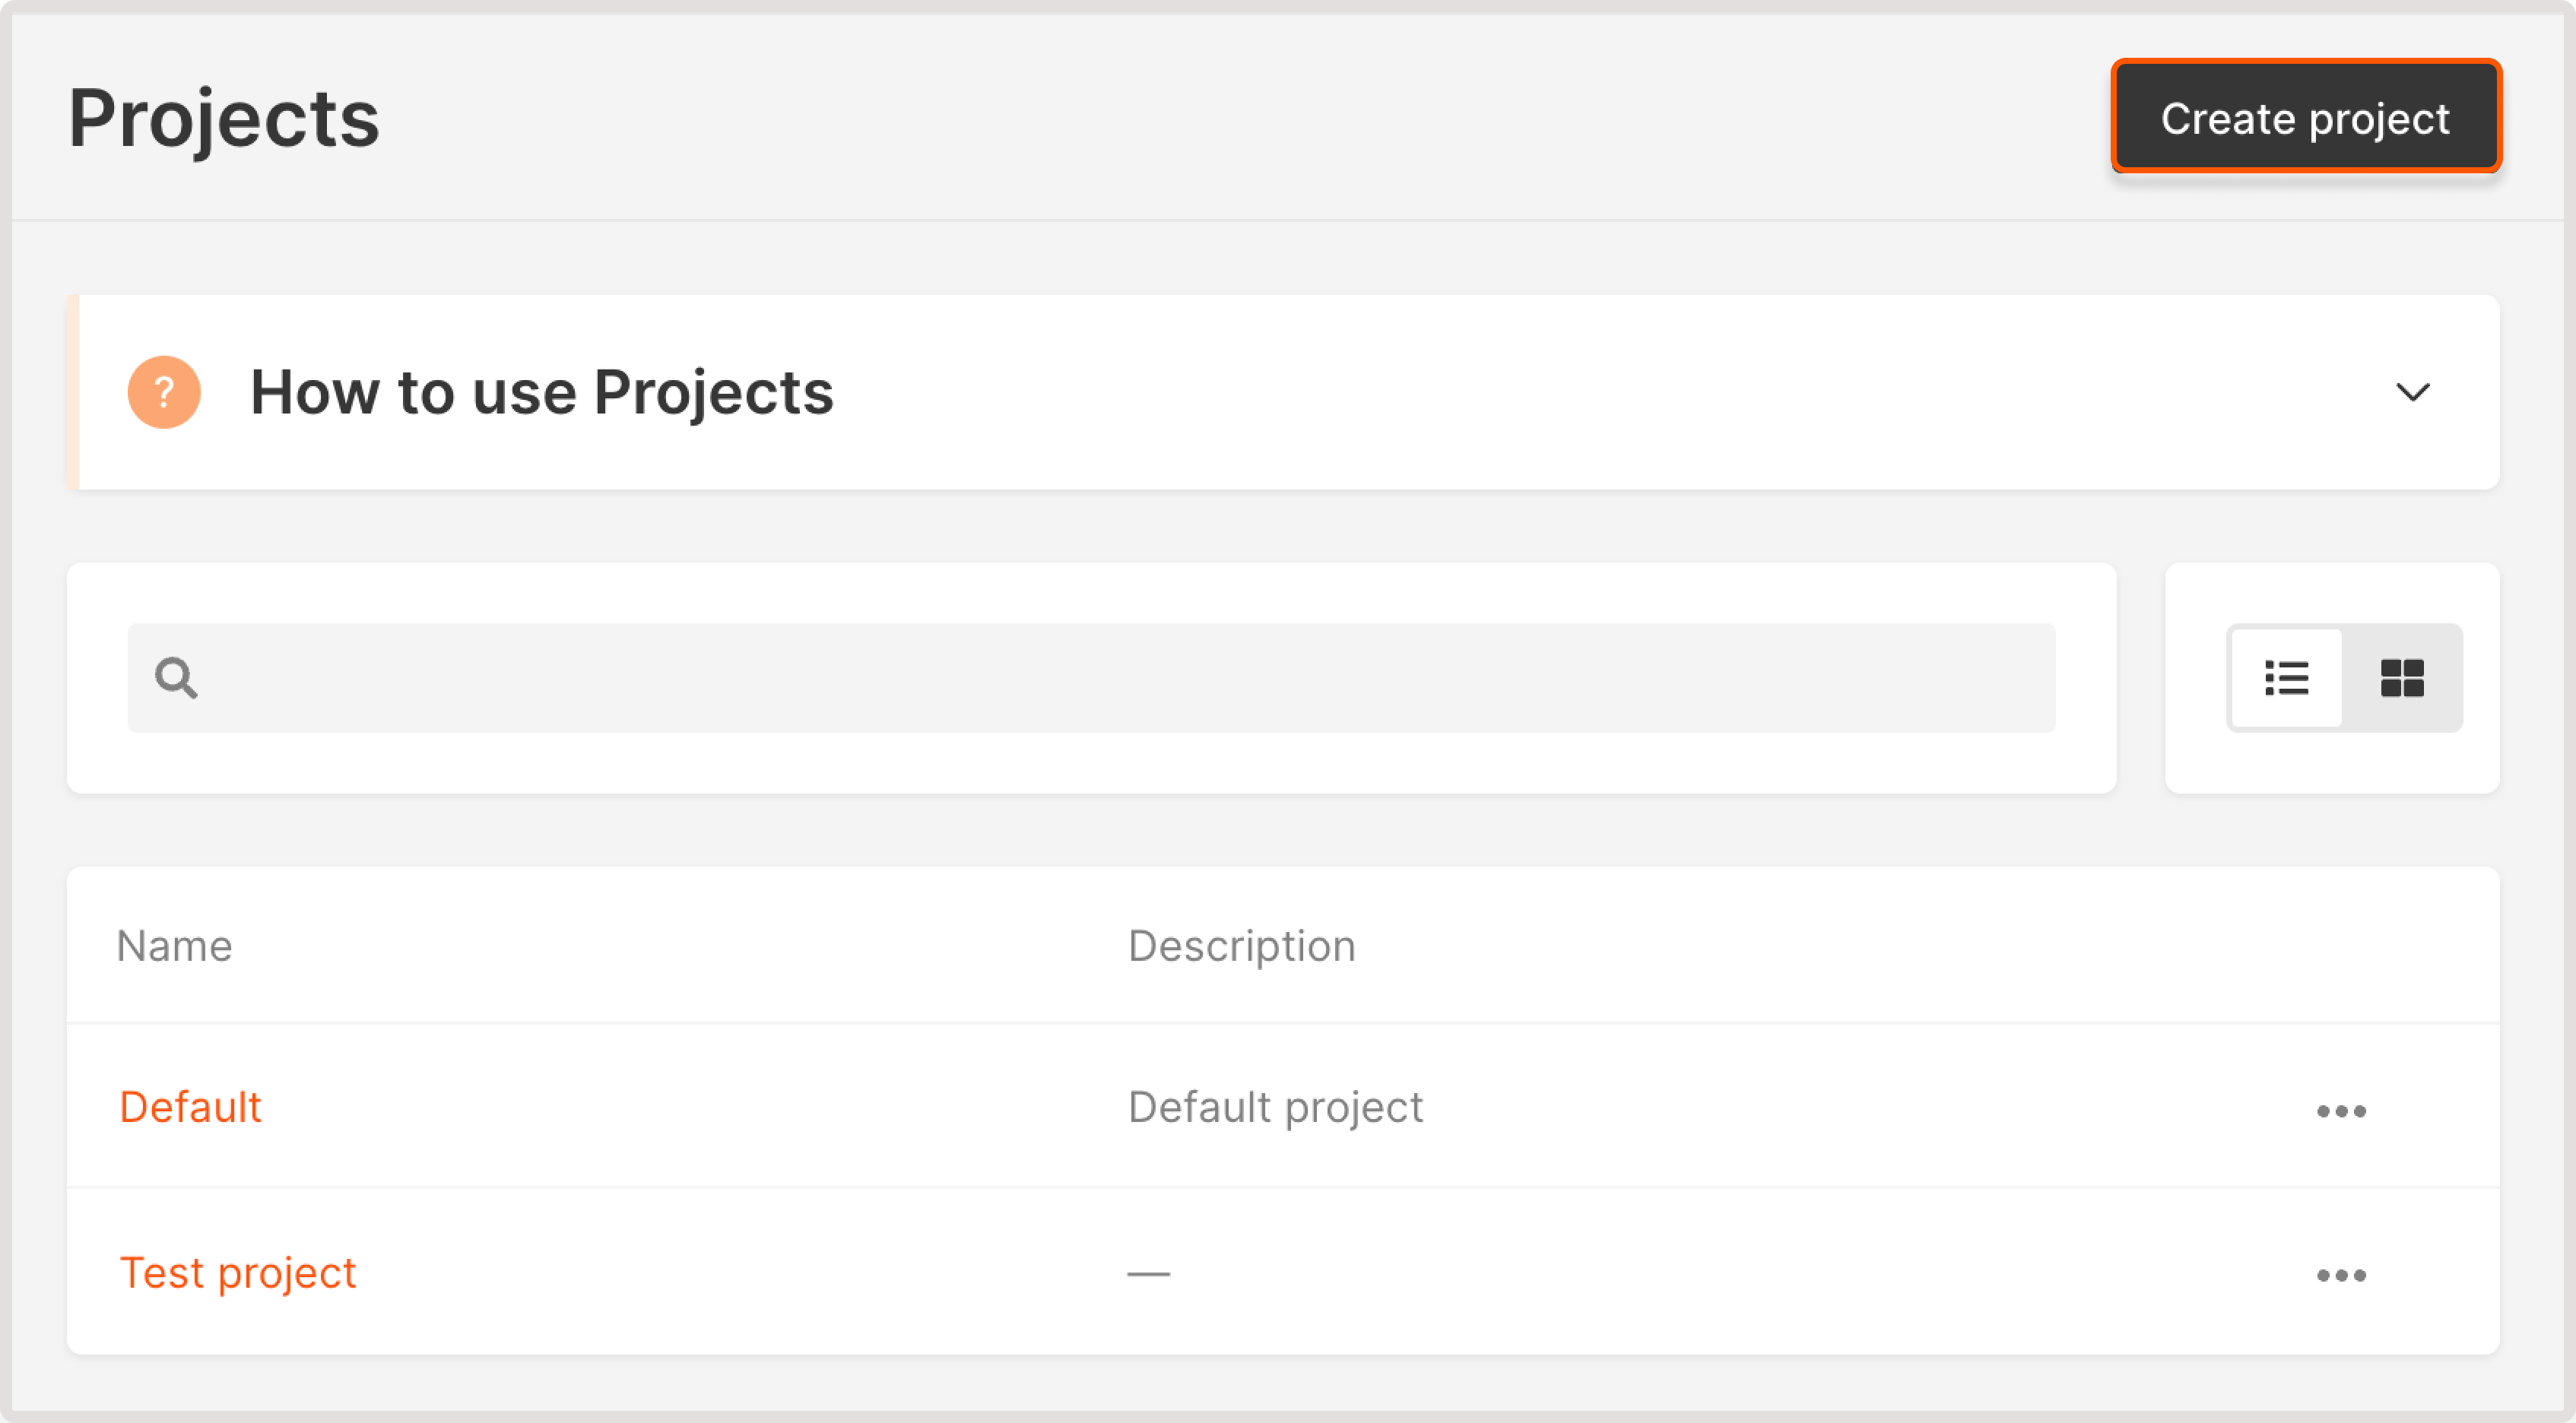The width and height of the screenshot is (2576, 1423).
Task: Open the options menu for the Default project
Action: coord(2343,1108)
